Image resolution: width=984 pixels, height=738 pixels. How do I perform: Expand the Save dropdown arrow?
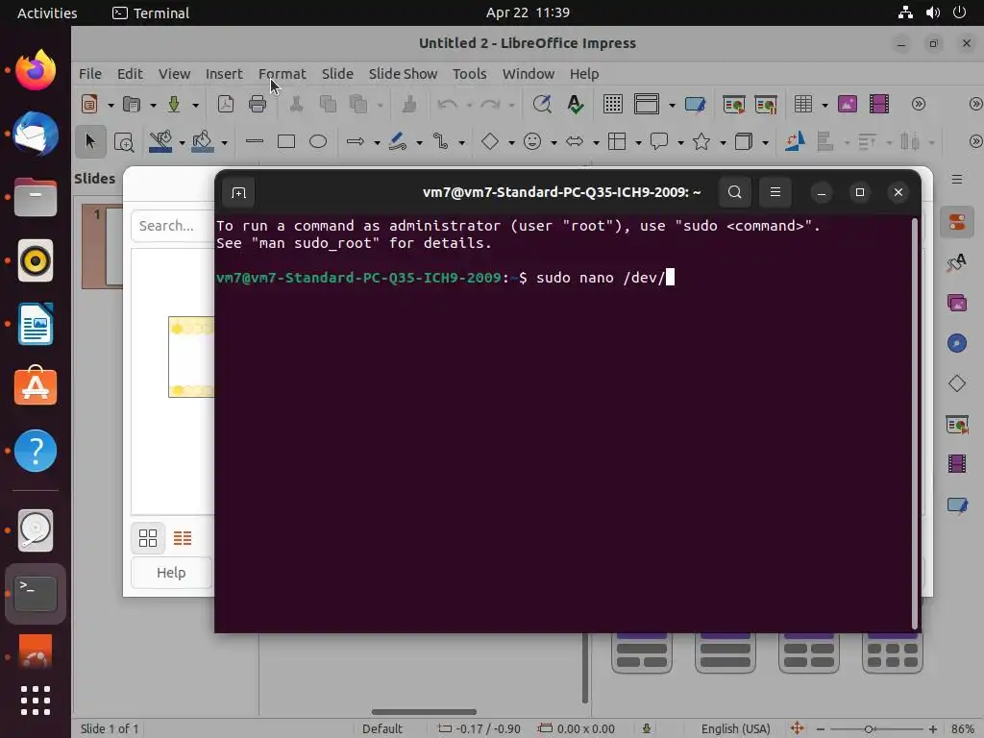tap(195, 105)
